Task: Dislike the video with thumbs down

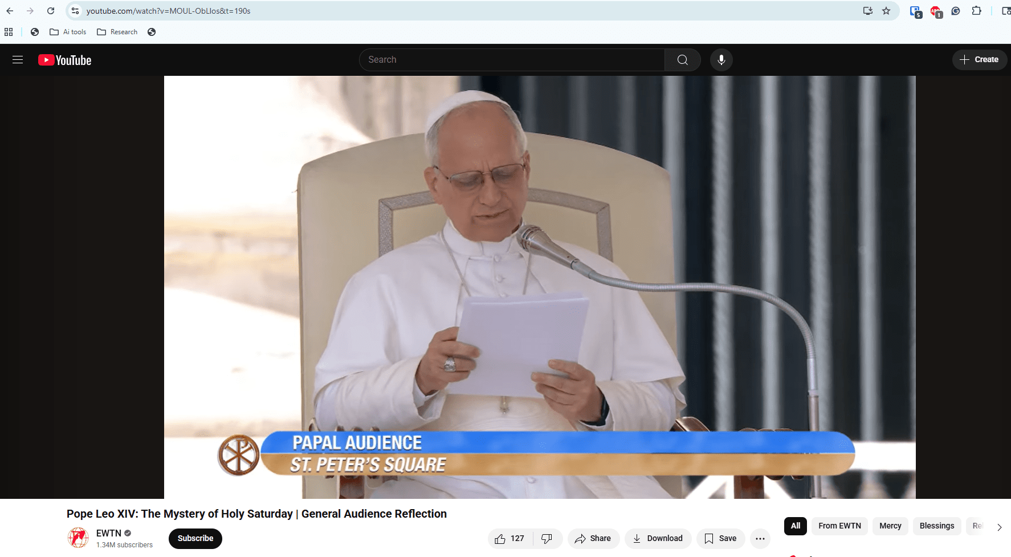Action: [547, 539]
